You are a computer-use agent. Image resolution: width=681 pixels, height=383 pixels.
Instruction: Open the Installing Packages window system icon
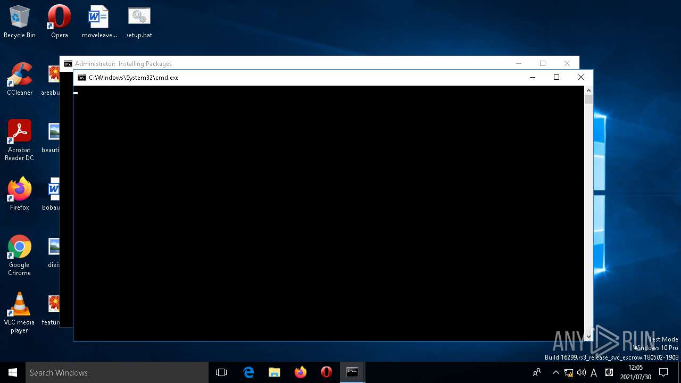click(x=68, y=64)
